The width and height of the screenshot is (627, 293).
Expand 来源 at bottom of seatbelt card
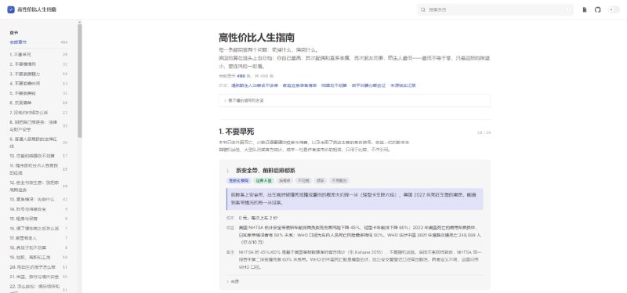[233, 281]
